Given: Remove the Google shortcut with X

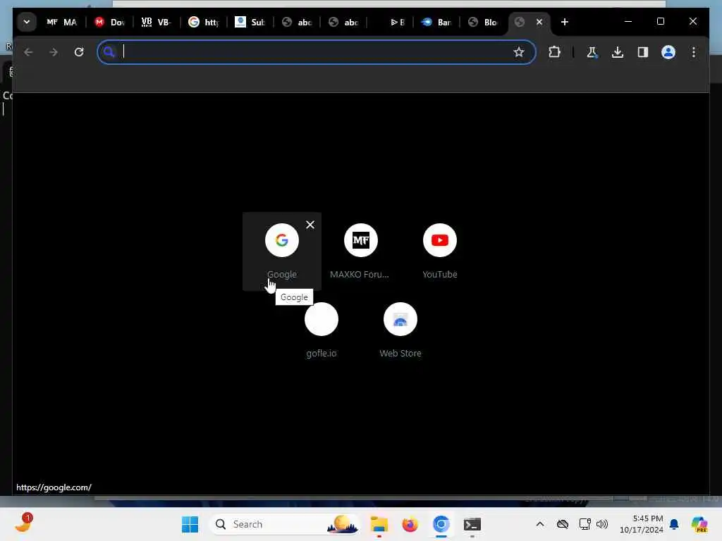Looking at the screenshot, I should [x=310, y=225].
